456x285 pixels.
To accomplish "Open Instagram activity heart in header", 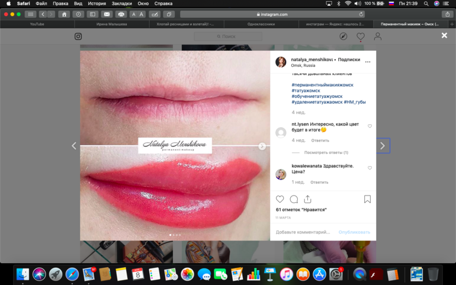I will pyautogui.click(x=360, y=36).
